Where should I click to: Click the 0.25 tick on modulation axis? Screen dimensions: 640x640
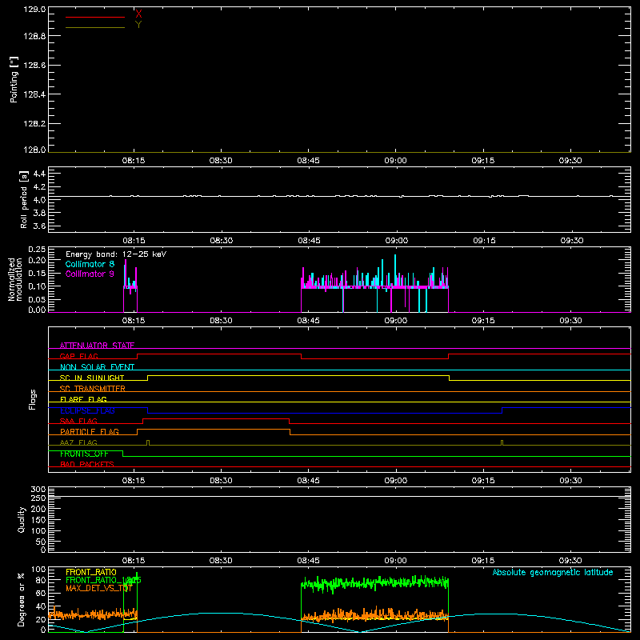coord(37,250)
